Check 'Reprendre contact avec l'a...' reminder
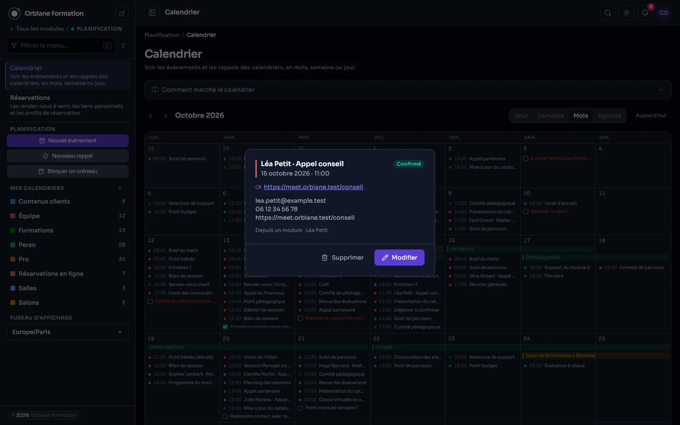Screen dimensions: 680x425 click(x=225, y=416)
